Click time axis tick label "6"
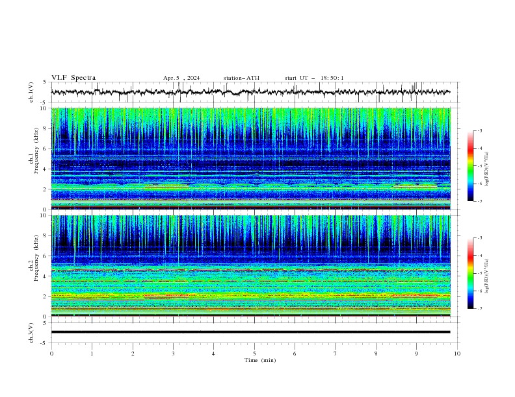The width and height of the screenshot is (515, 397). [x=295, y=354]
